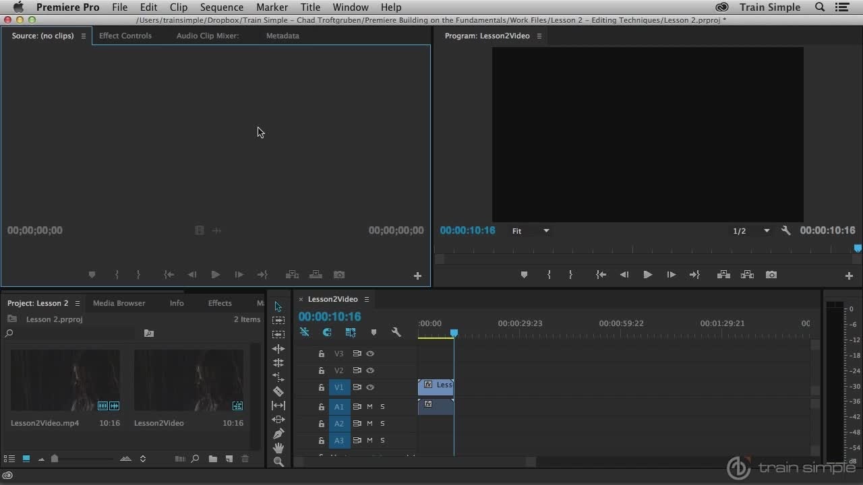Select the Hand tool
The image size is (863, 485).
point(278,448)
